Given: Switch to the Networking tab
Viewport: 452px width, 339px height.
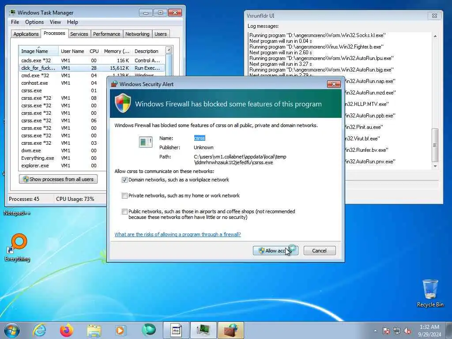Looking at the screenshot, I should [137, 34].
